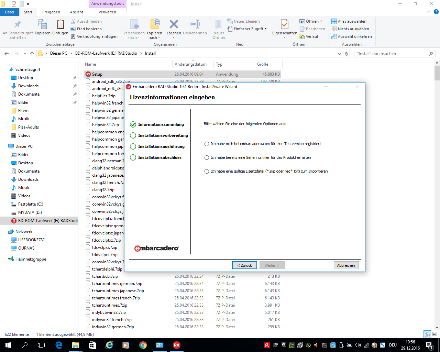Click the address bar refresh button
Viewport: 440px width, 352px height.
[346, 54]
